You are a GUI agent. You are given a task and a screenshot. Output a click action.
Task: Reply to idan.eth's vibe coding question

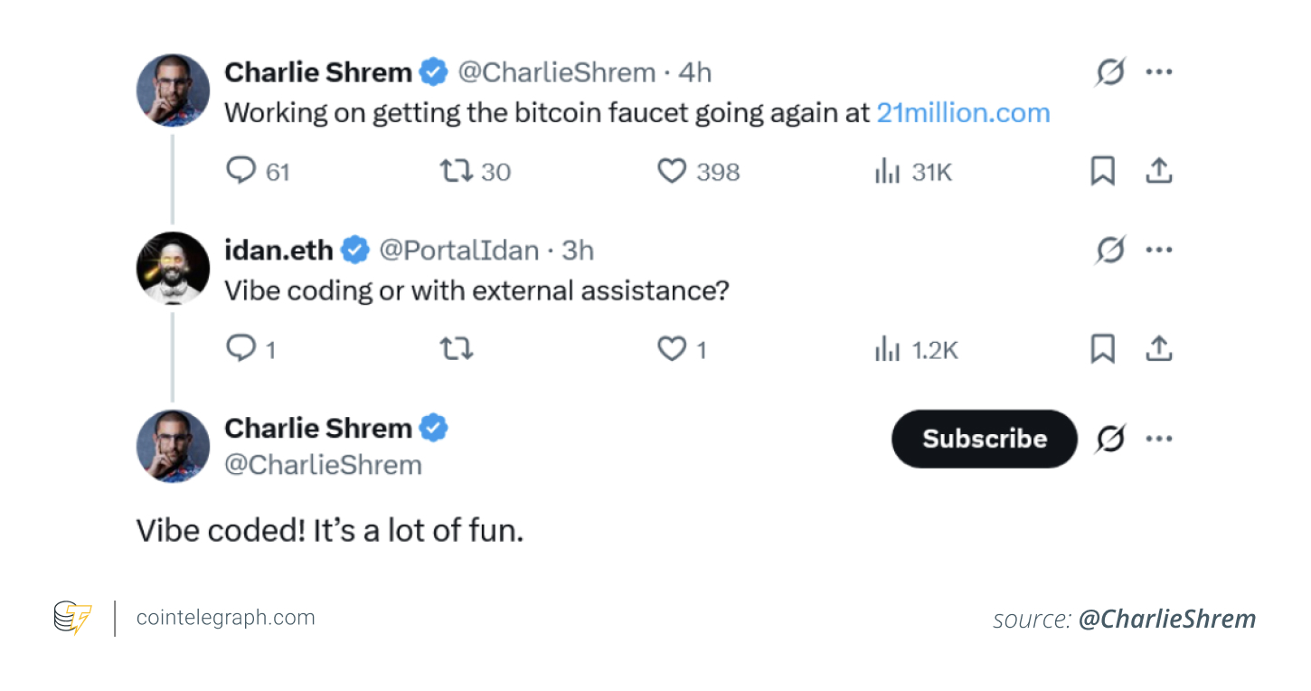241,347
